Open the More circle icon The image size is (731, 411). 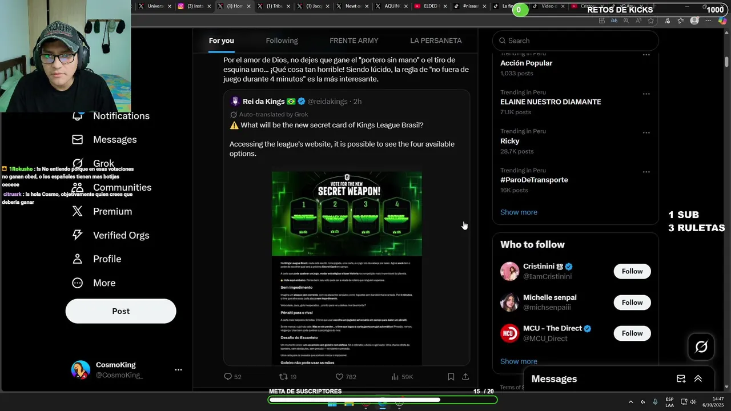click(78, 283)
